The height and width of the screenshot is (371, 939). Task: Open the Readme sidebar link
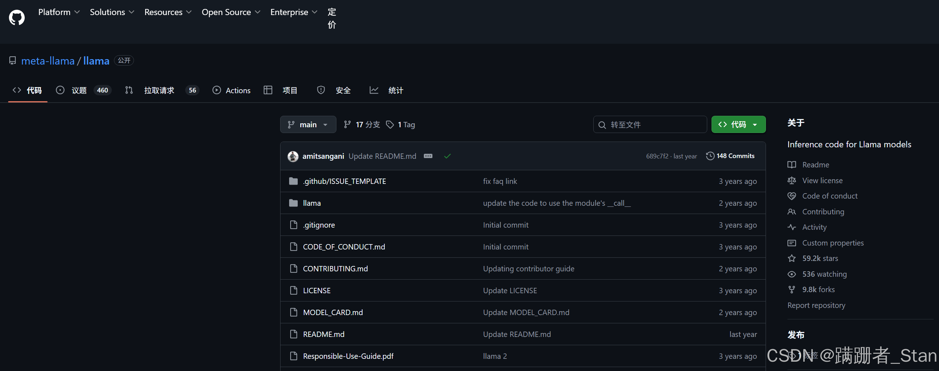coord(808,165)
